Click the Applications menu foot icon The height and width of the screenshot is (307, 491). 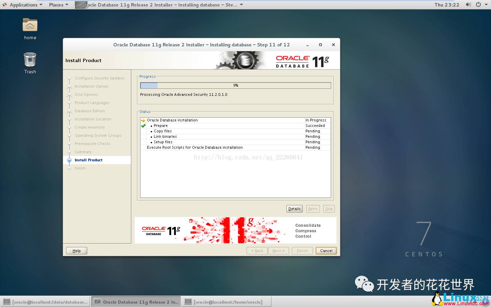pos(4,5)
